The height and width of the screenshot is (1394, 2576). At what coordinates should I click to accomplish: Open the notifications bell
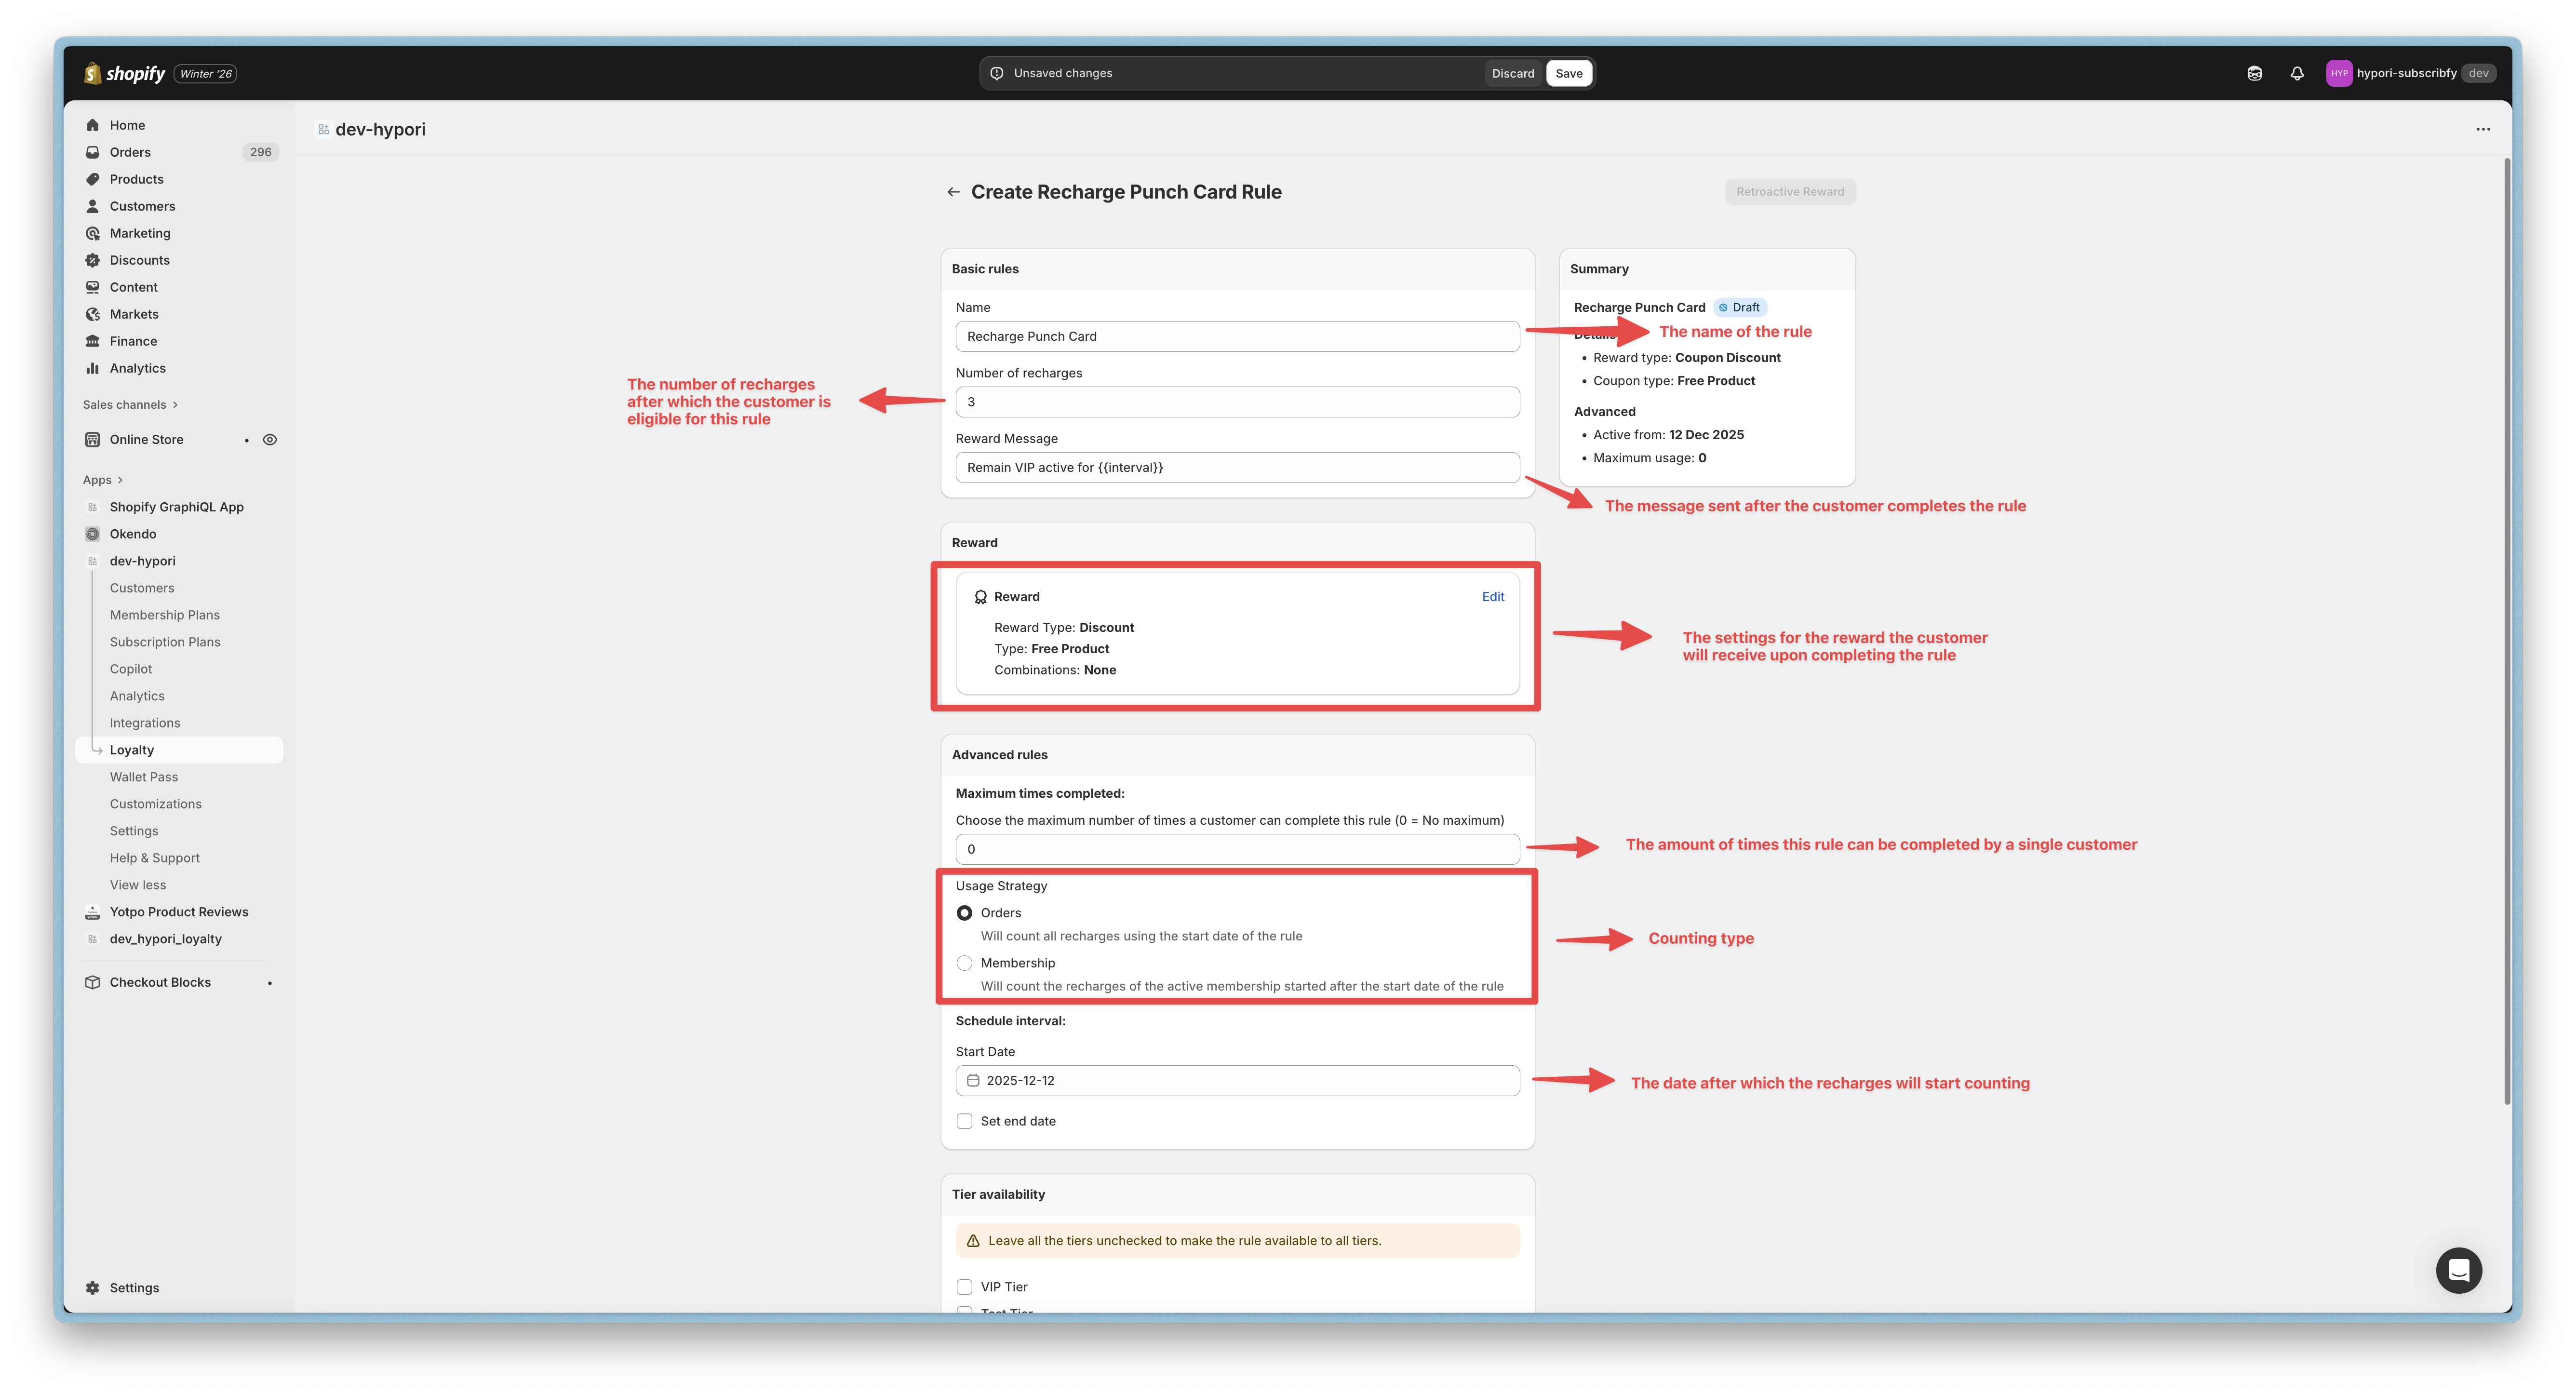click(x=2296, y=73)
